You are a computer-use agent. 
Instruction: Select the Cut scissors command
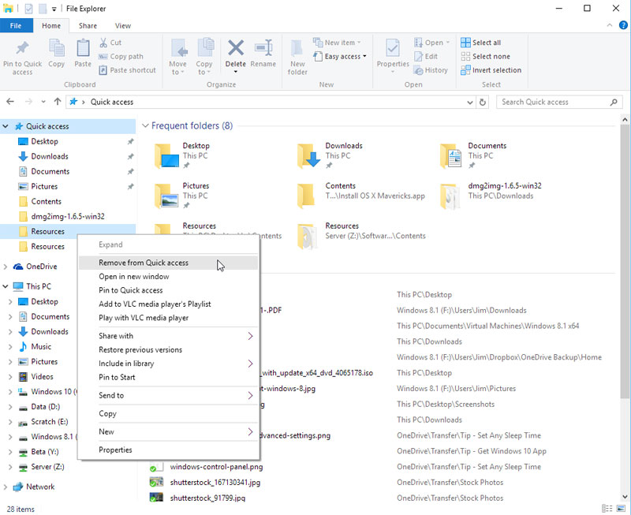point(110,43)
